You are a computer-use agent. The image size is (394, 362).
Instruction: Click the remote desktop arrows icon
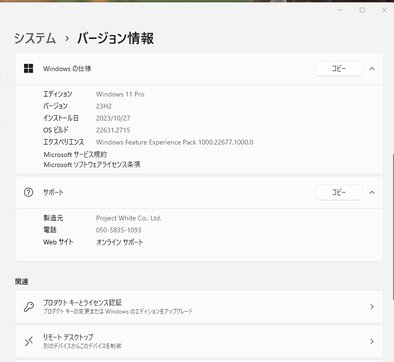(x=29, y=341)
